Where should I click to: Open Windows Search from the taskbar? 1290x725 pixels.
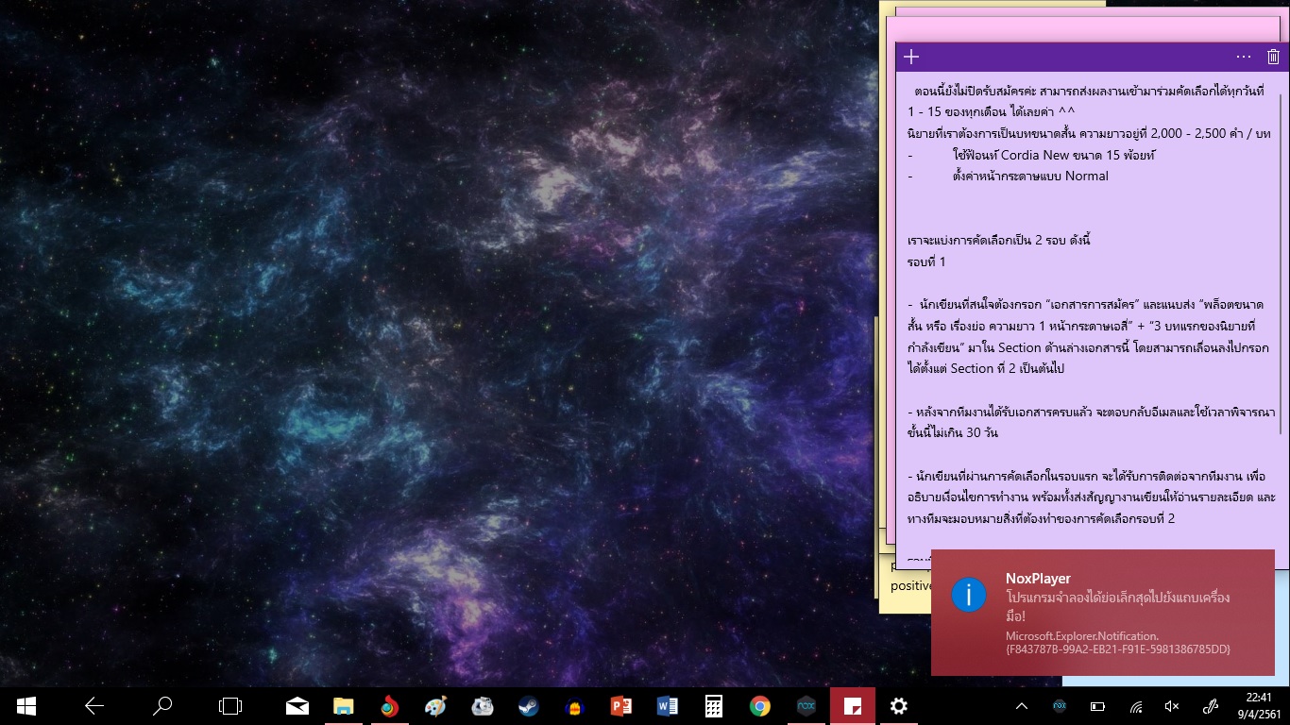[162, 706]
